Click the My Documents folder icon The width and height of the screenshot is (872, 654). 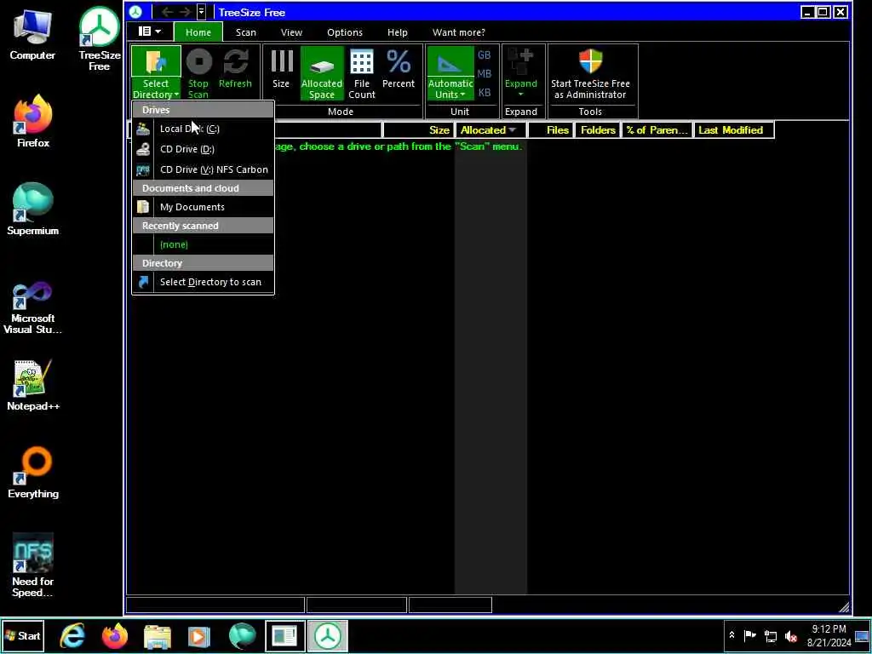[x=143, y=207]
